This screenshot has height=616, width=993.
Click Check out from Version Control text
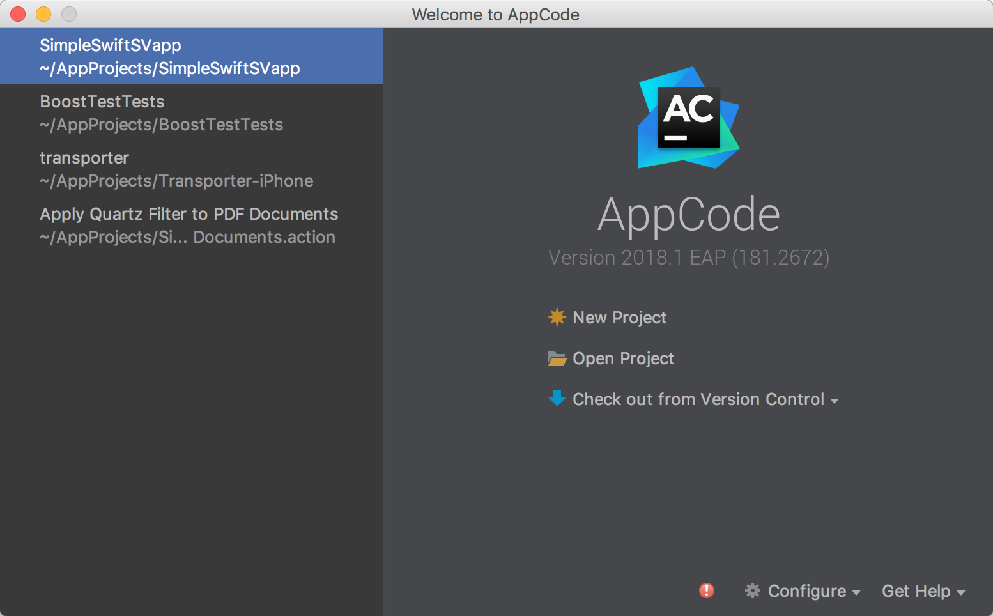(698, 399)
